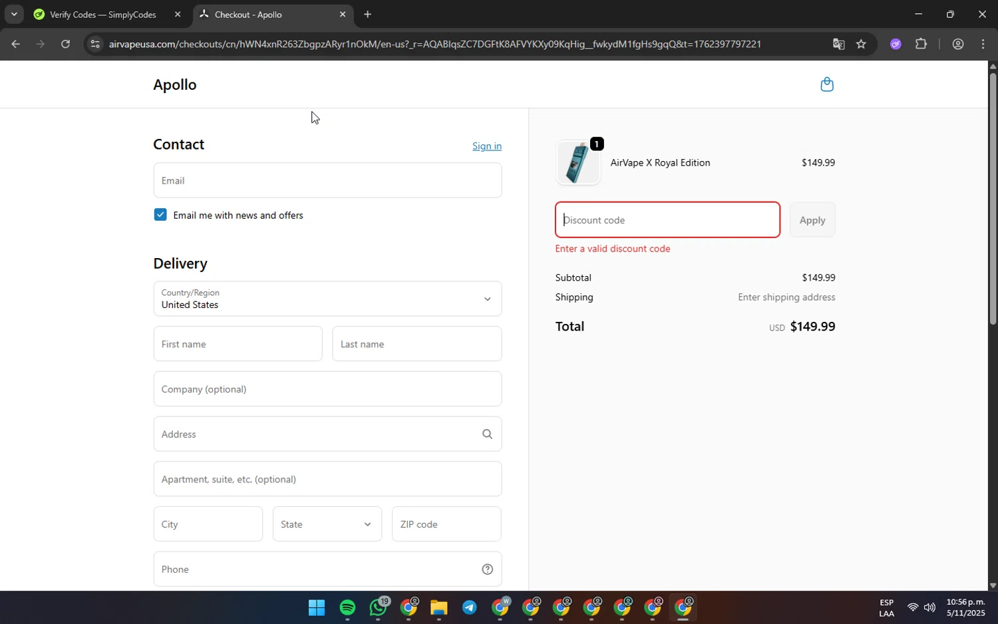Focus the Email input field
Screen dimensions: 998x624
pyautogui.click(x=327, y=180)
